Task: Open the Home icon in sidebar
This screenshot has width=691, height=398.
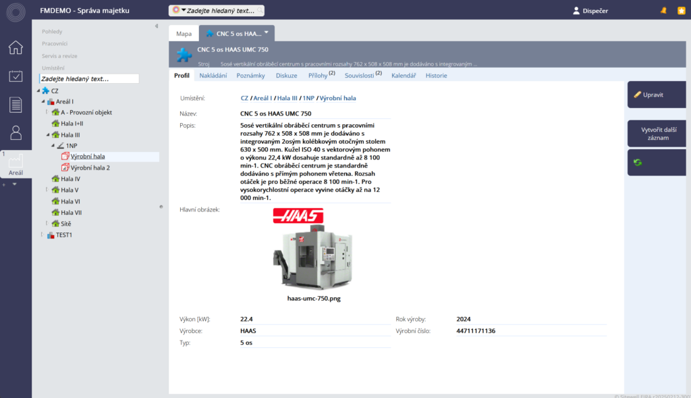Action: [16, 47]
